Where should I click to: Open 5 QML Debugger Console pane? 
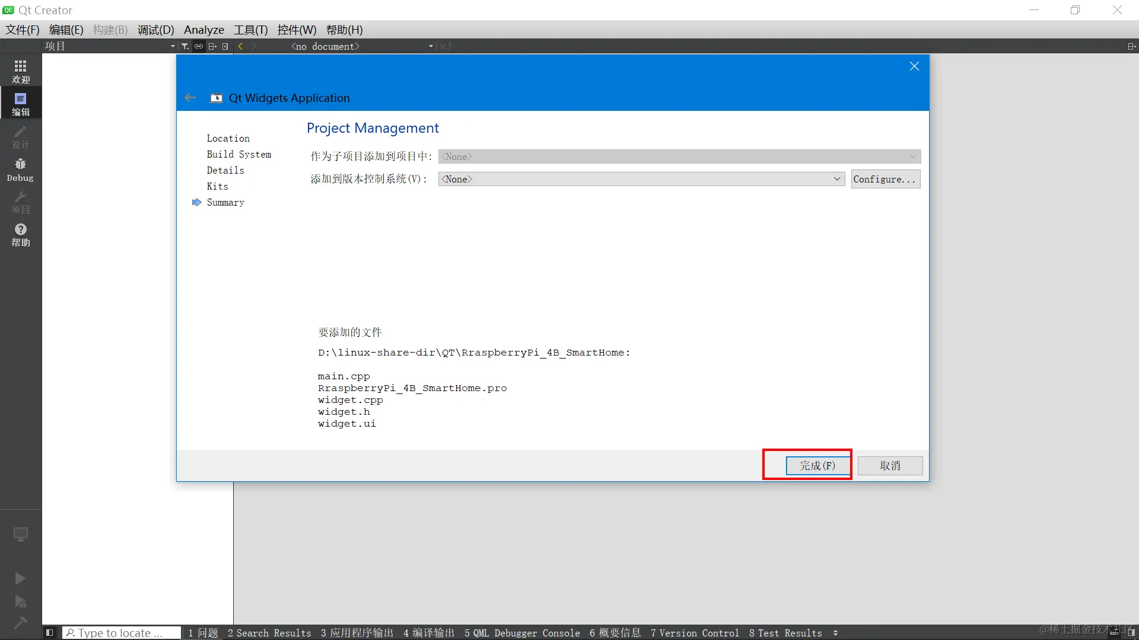pos(522,633)
